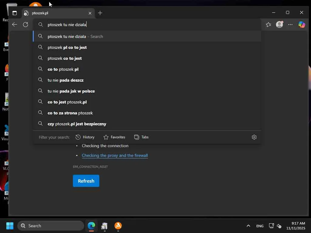This screenshot has height=233, width=311.
Task: Open a new tab with the plus icon
Action: click(x=100, y=13)
